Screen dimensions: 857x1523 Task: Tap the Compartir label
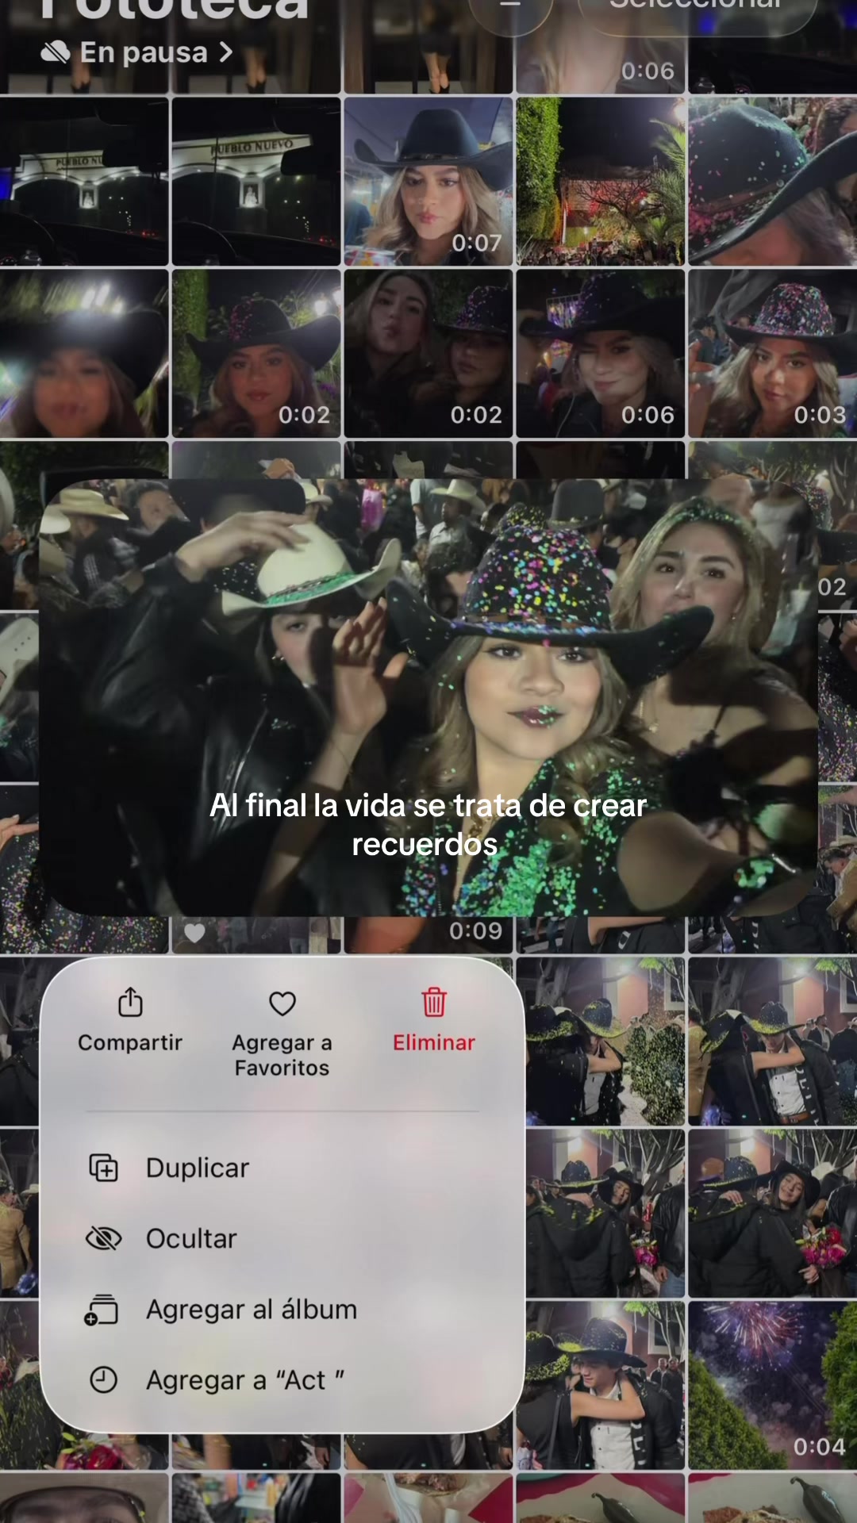130,1042
